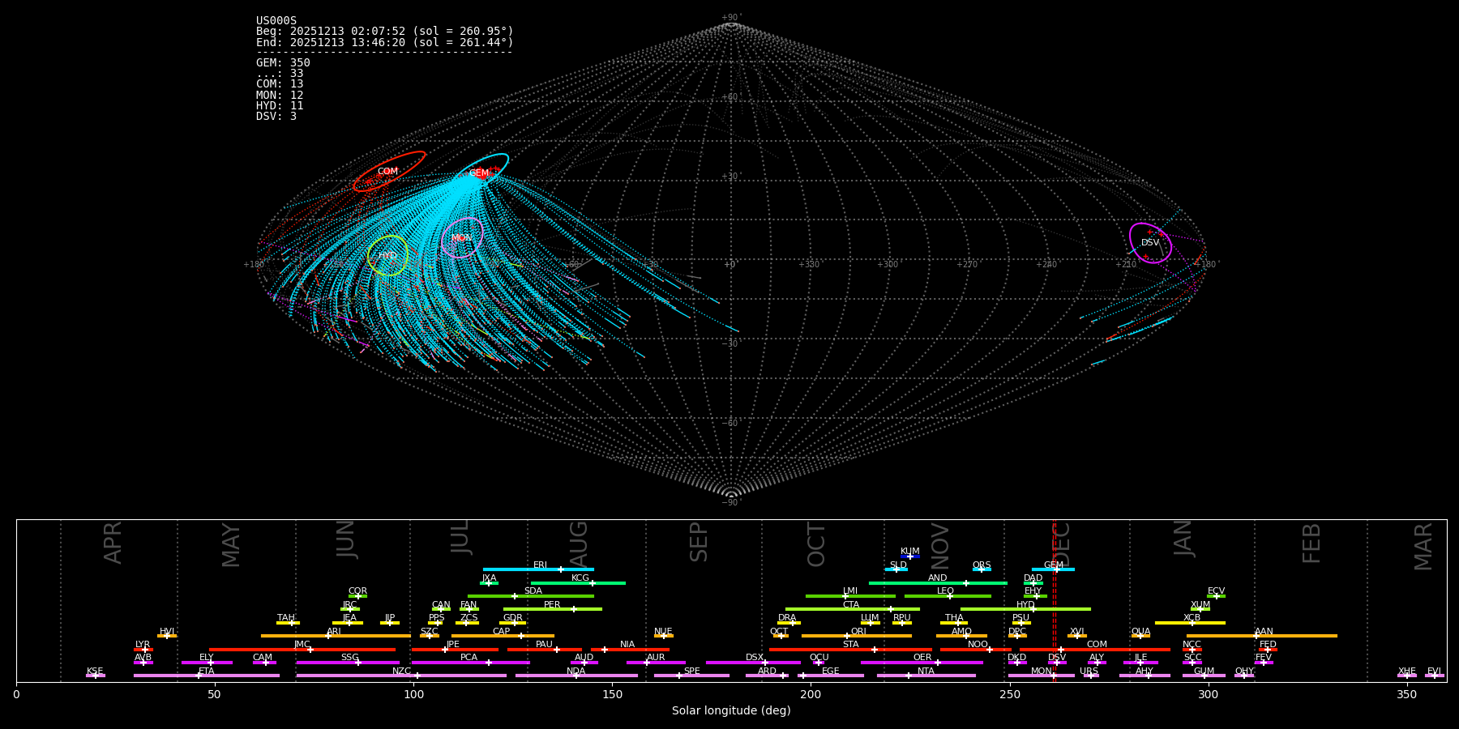1459x729 pixels.
Task: Click the +90° label atop the sky map
Action: (731, 18)
